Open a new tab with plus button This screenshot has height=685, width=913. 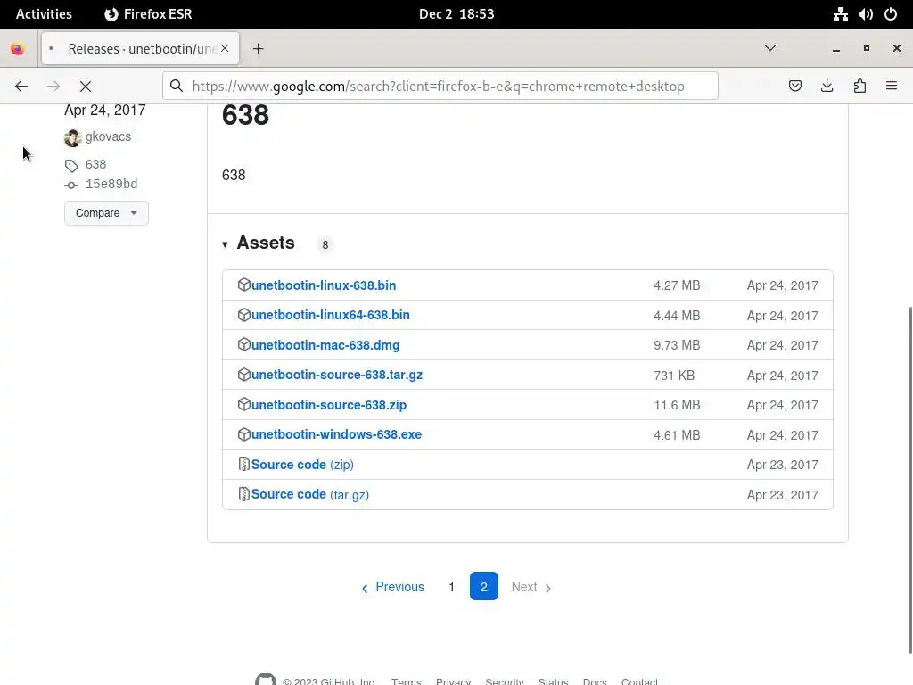point(258,49)
